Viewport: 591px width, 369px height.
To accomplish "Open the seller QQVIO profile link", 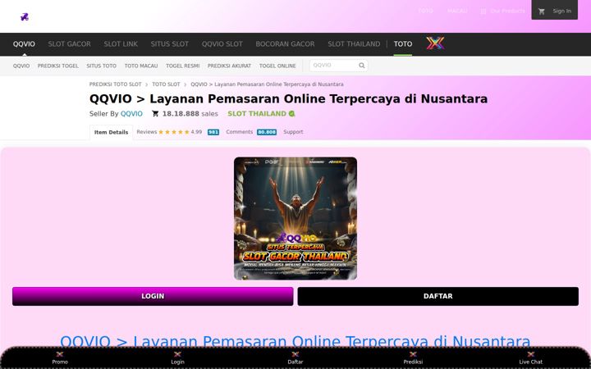I will [x=131, y=114].
